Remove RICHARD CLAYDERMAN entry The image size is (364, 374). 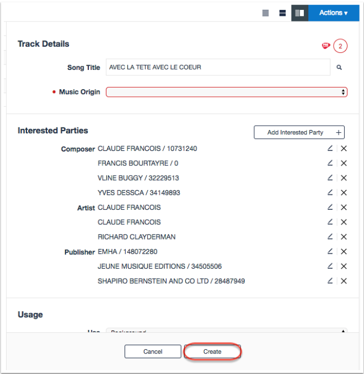[x=344, y=237]
